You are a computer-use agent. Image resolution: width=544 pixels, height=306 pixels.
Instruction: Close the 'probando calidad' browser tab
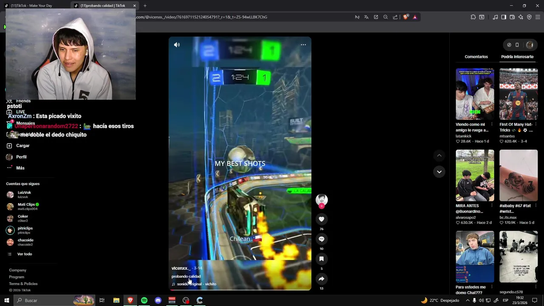134,6
